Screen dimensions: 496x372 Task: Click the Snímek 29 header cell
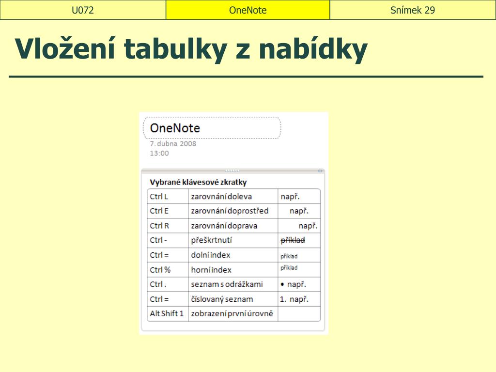413,10
